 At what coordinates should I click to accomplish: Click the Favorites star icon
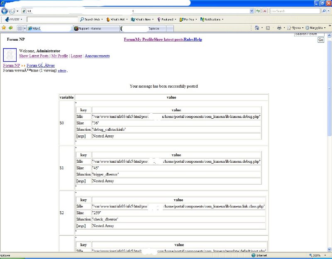[4, 28]
